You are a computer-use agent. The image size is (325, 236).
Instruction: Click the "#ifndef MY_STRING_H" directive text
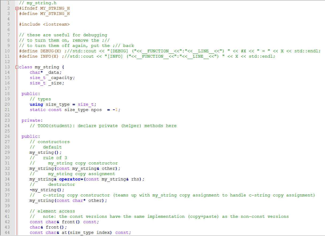[44, 8]
